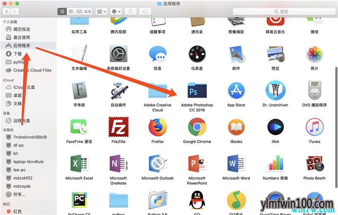Open the 文本编辑 TextEdit icon

[79, 53]
